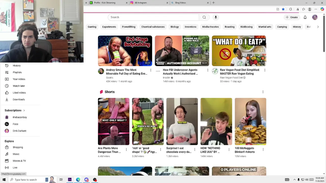Open options for HOW NOTHING LIKE UUU short
The width and height of the screenshot is (326, 183).
(229, 150)
